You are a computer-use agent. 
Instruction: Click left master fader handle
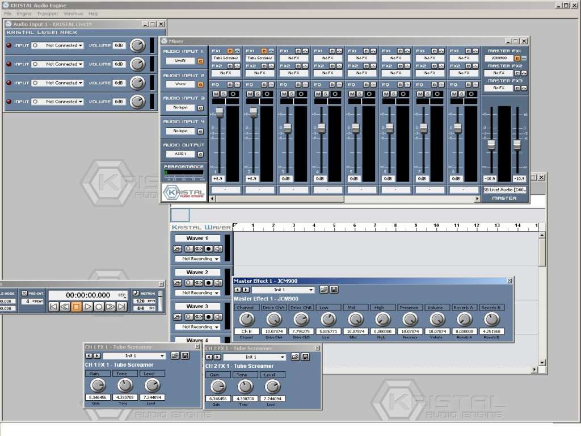[491, 145]
